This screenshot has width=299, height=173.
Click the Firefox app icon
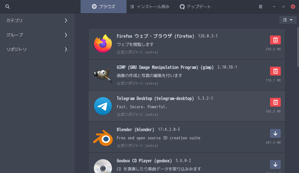point(103,44)
